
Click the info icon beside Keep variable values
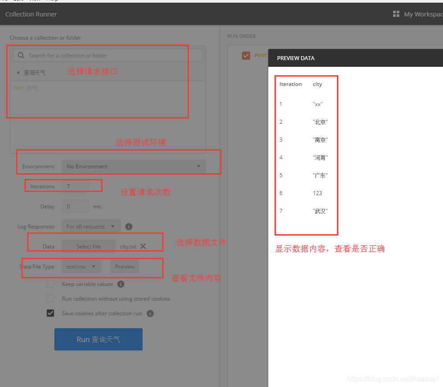[121, 284]
